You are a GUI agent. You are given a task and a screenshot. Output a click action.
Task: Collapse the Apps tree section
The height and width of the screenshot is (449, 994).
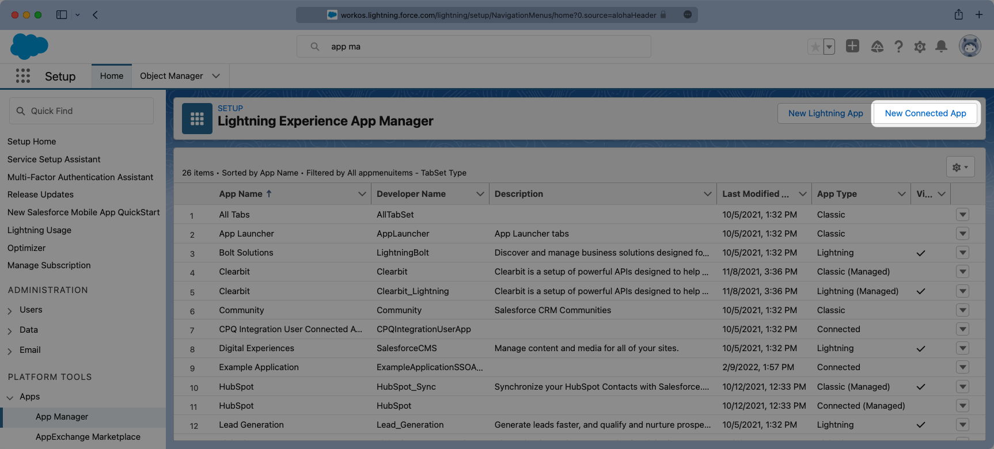coord(10,397)
